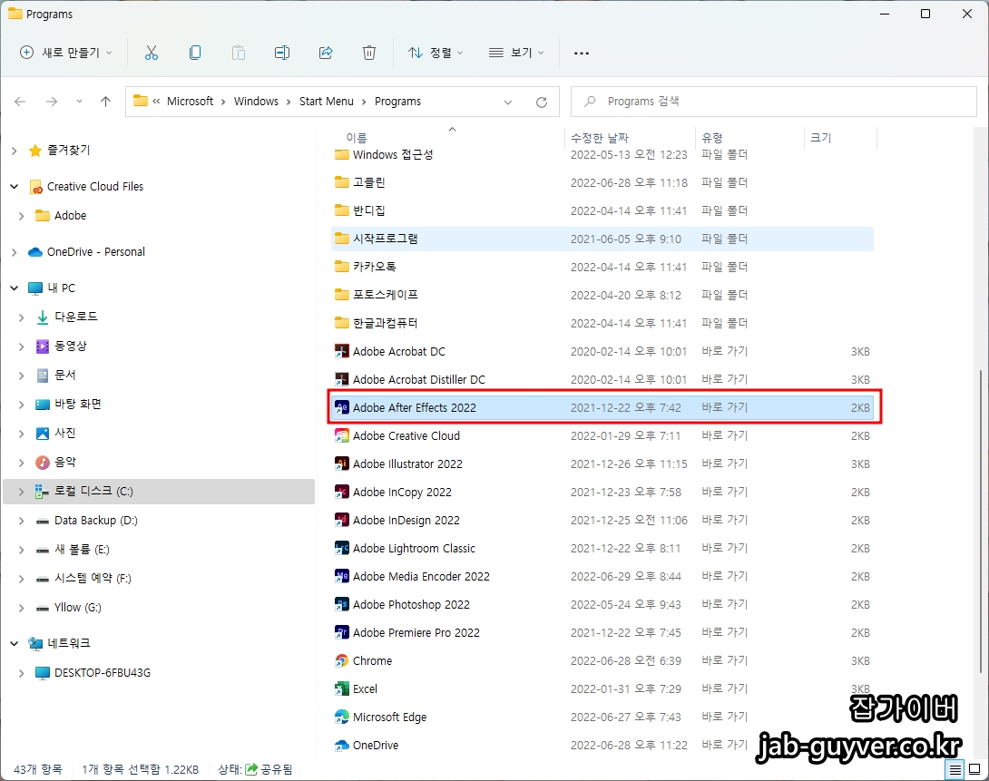989x781 pixels.
Task: Sort by the 크기 column header
Action: 820,137
